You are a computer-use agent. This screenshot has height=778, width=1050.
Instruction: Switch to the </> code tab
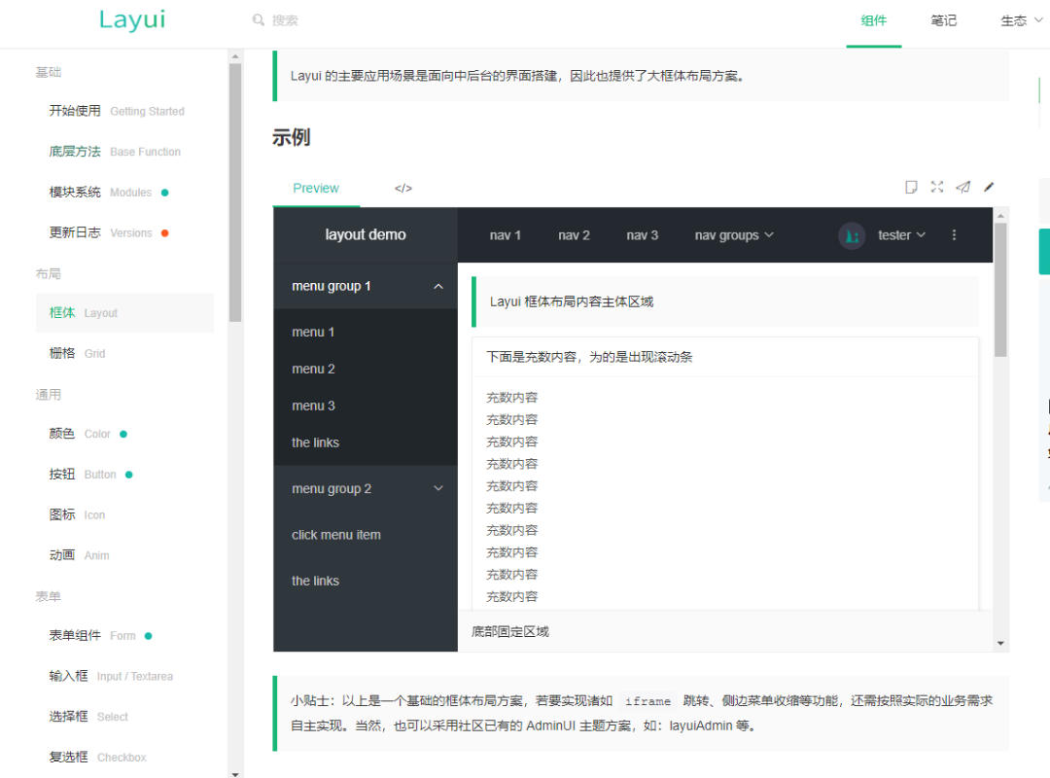pos(402,189)
